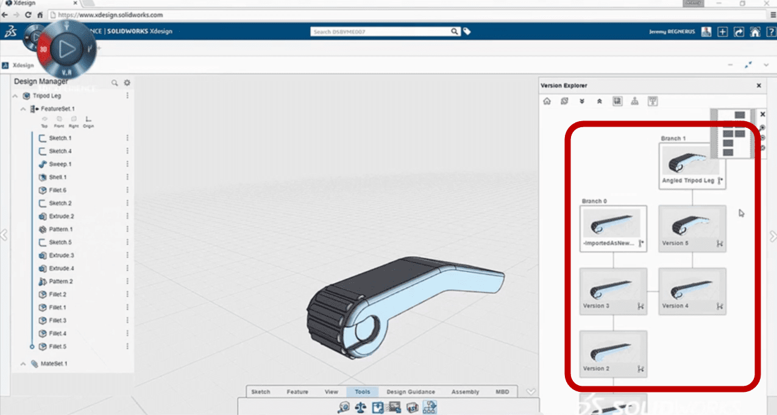Screen dimensions: 777x415
Task: Open the Design Guidance tab
Action: click(x=410, y=392)
